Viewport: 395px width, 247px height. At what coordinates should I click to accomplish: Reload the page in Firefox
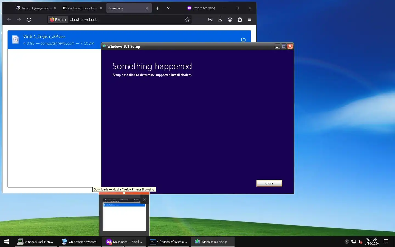click(29, 19)
